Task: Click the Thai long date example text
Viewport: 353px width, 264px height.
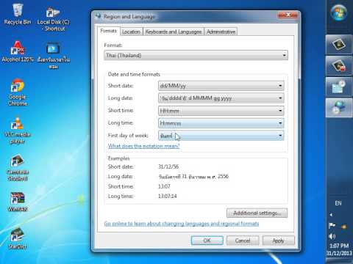Action: 193,177
